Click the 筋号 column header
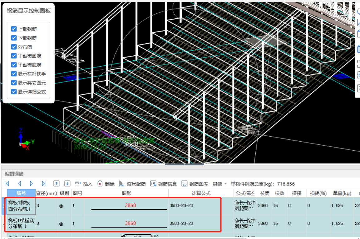The width and height of the screenshot is (360, 239). click(x=21, y=193)
